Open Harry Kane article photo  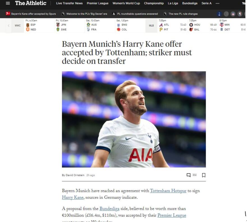click(x=134, y=119)
